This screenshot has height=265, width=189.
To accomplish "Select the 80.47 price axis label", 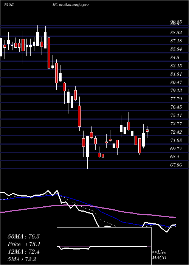I will click(176, 82).
